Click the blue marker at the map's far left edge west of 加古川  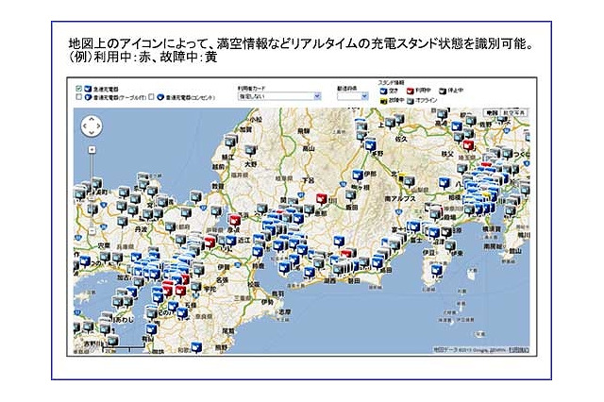click(x=84, y=261)
